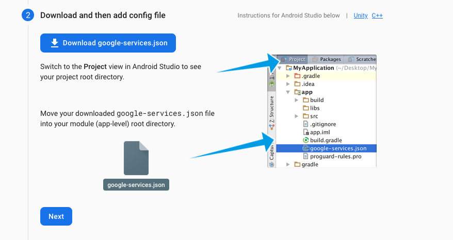Viewport: 453px width, 240px height.
Task: Click the build folder icon
Action: [306, 100]
